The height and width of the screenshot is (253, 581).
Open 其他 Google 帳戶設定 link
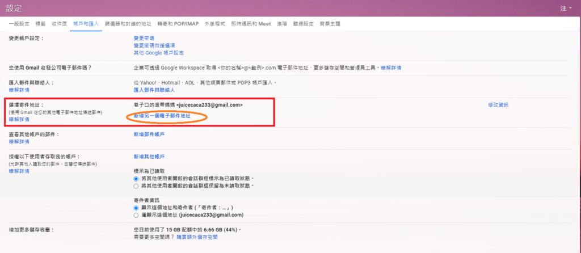(158, 53)
